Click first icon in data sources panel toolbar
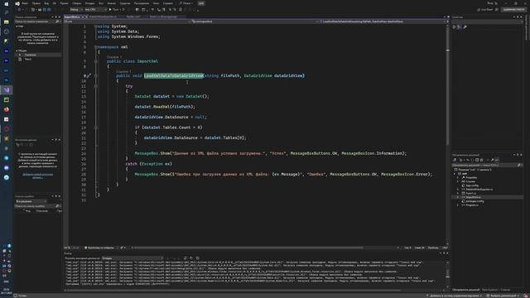This screenshot has width=530, height=298. click(x=17, y=145)
